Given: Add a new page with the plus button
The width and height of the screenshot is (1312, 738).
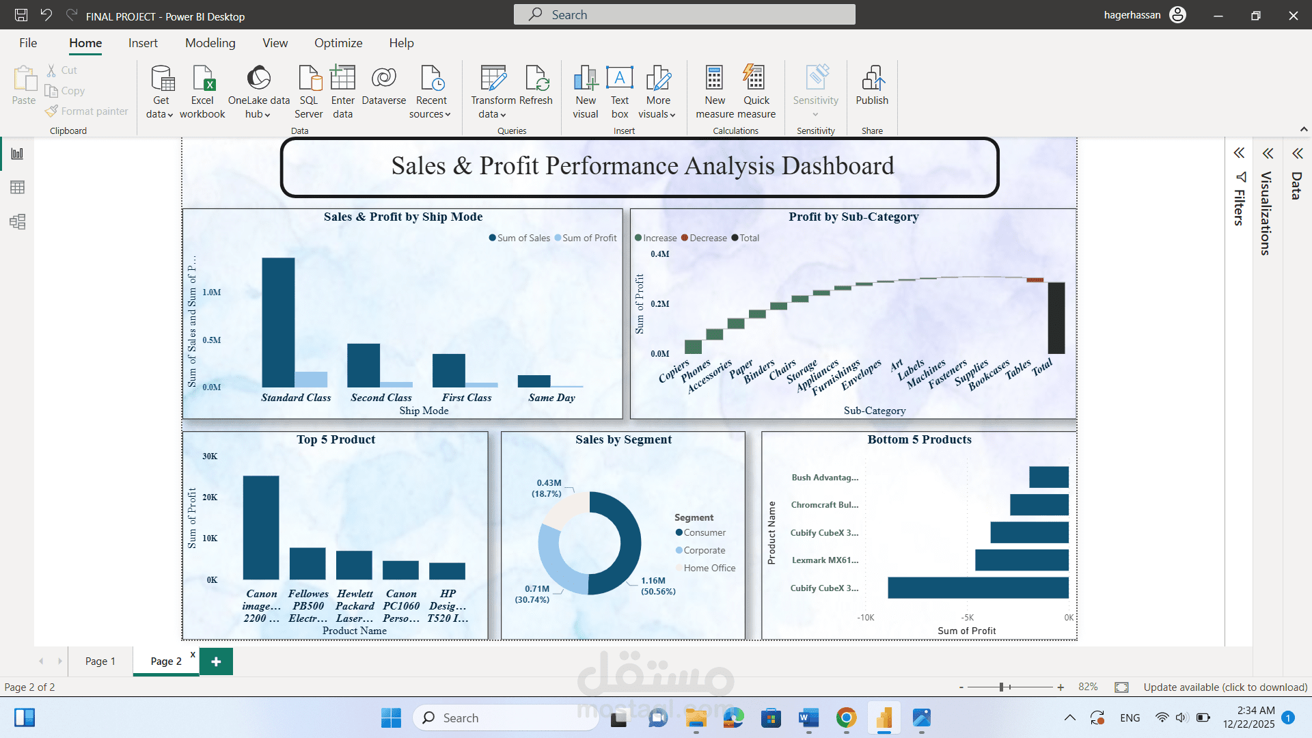Looking at the screenshot, I should 216,661.
